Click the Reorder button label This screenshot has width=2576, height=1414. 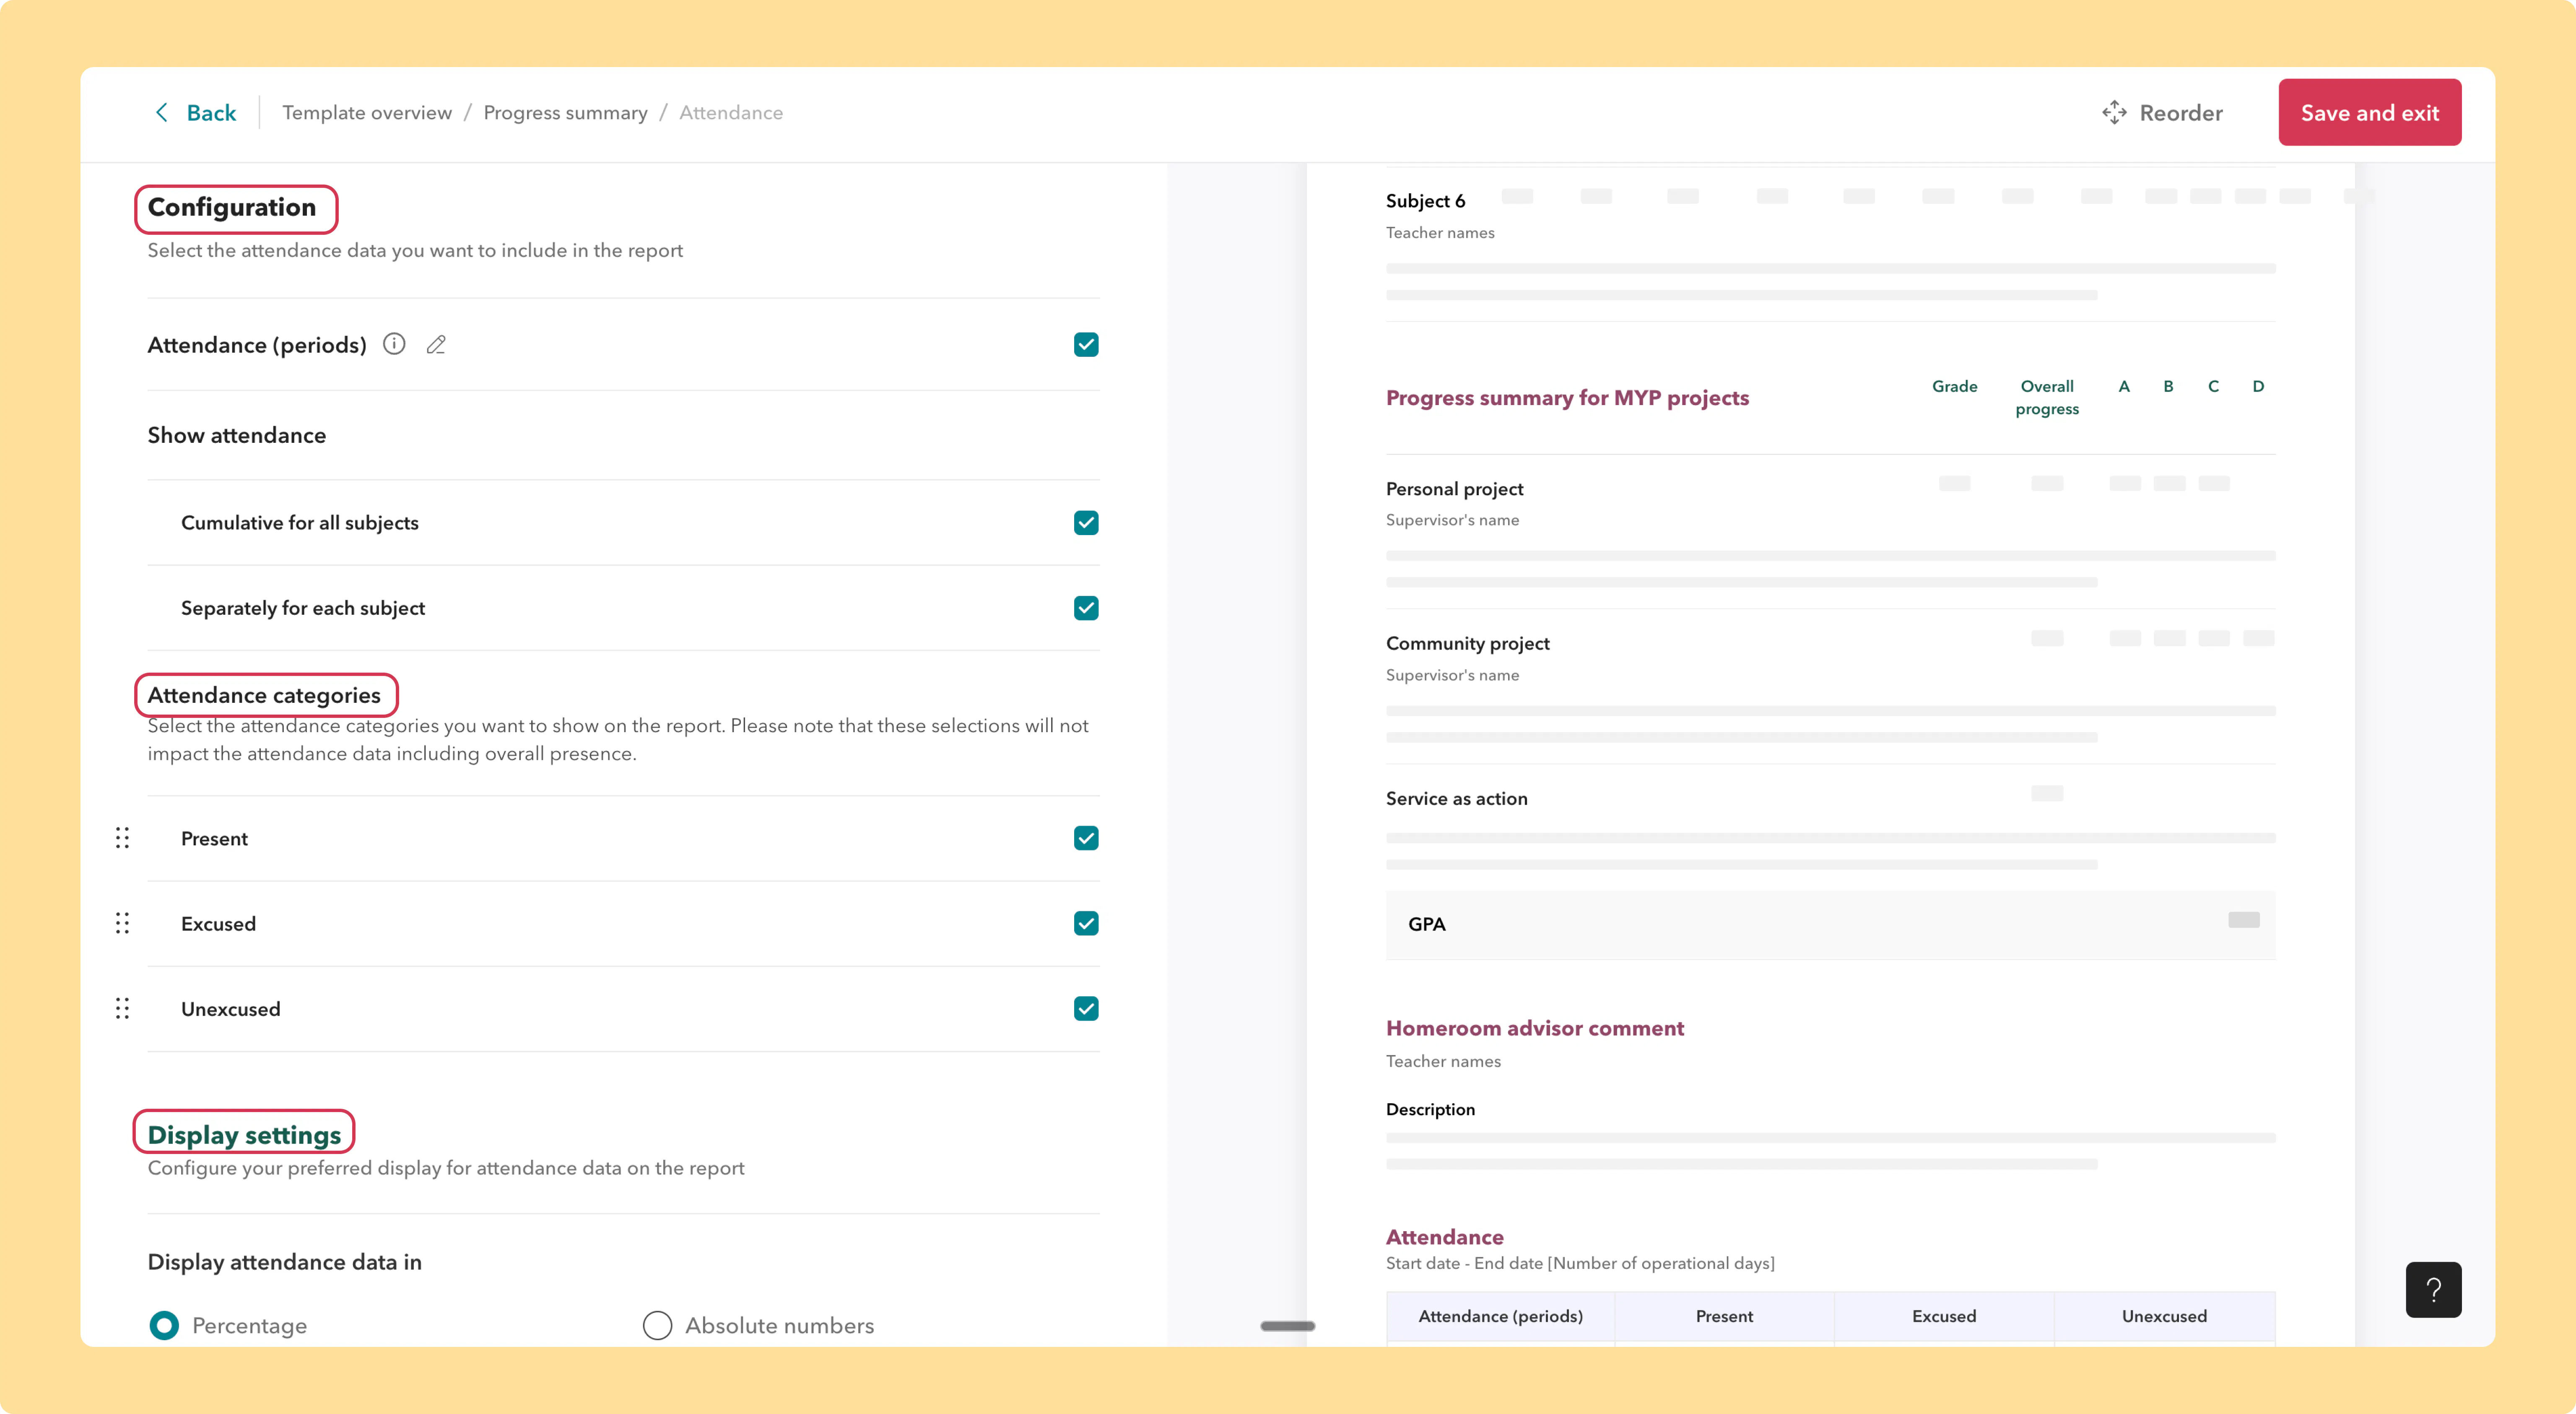[2181, 112]
